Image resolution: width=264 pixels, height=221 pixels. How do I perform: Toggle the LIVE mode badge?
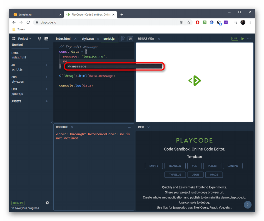coord(235,39)
